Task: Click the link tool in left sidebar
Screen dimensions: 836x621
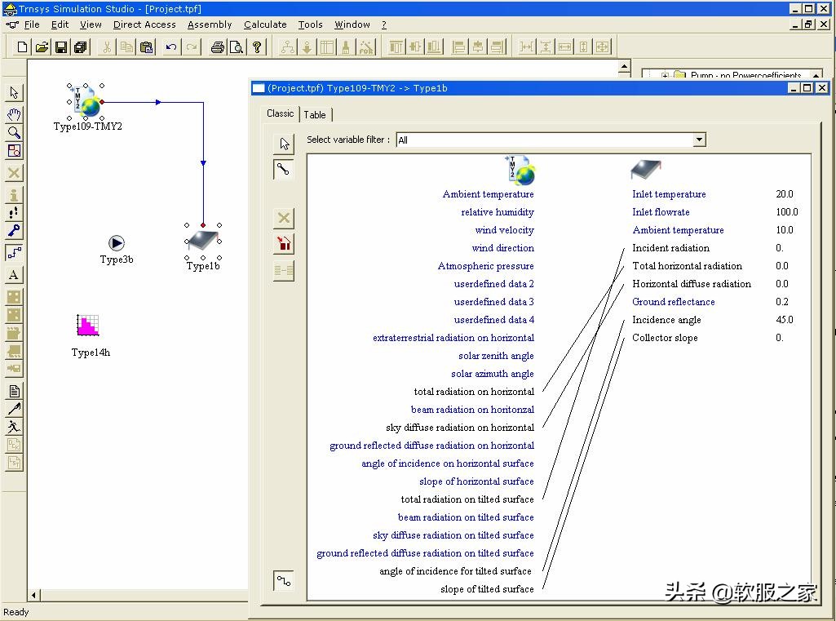Action: point(14,252)
